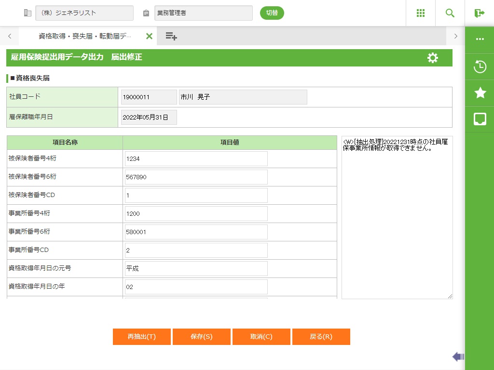Image resolution: width=494 pixels, height=370 pixels.
Task: Click the search magnifier icon
Action: (450, 13)
